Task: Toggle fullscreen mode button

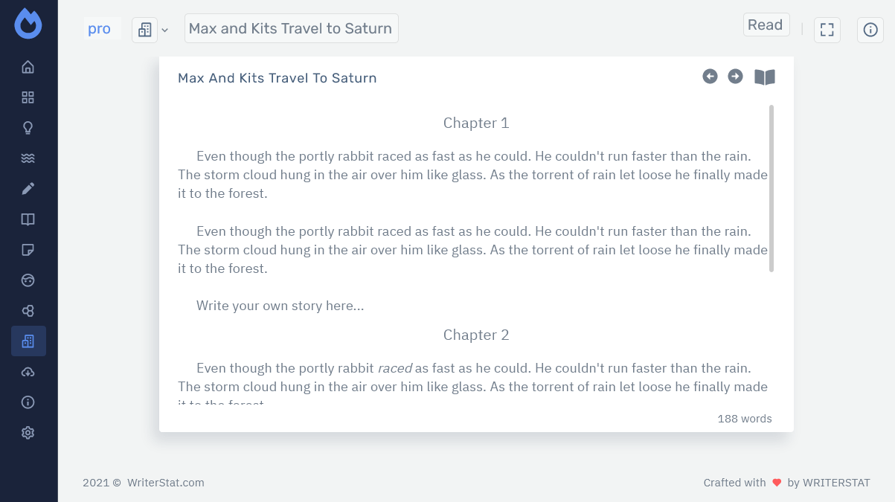Action: [827, 30]
